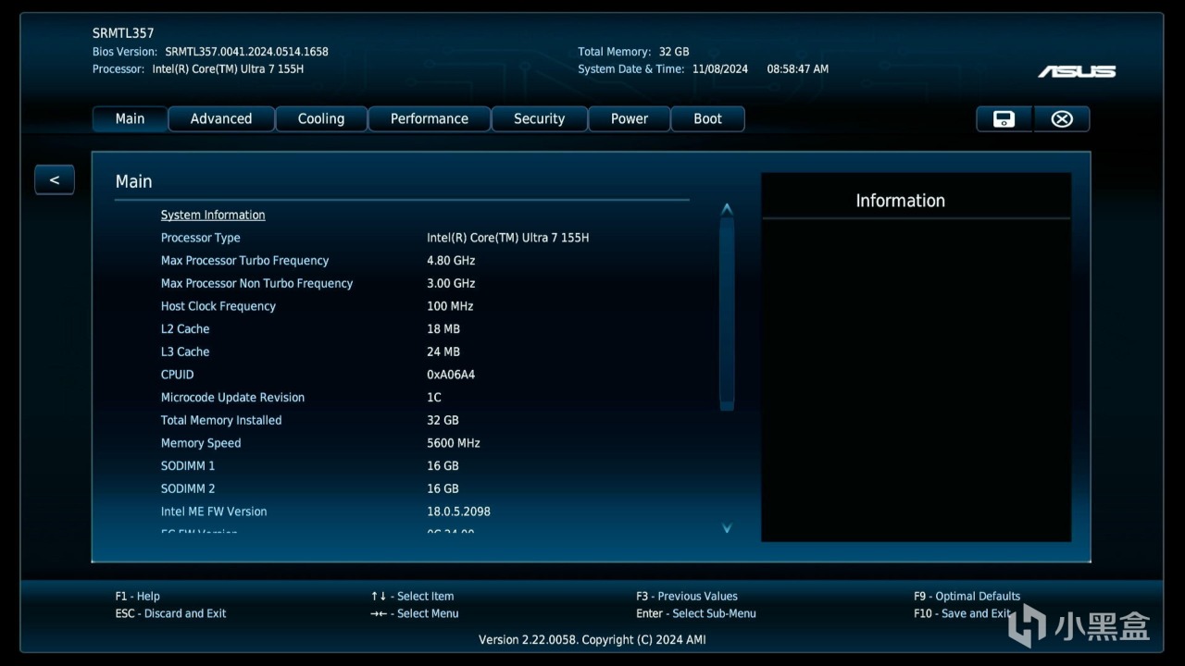The height and width of the screenshot is (666, 1185).
Task: Click the System Information heading link
Action: (213, 215)
